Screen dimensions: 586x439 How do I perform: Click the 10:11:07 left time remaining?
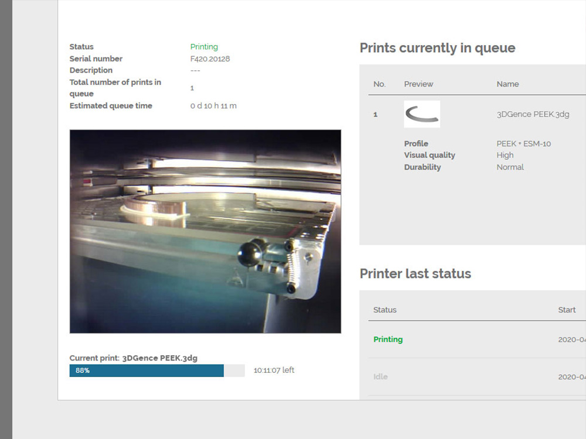click(x=274, y=371)
